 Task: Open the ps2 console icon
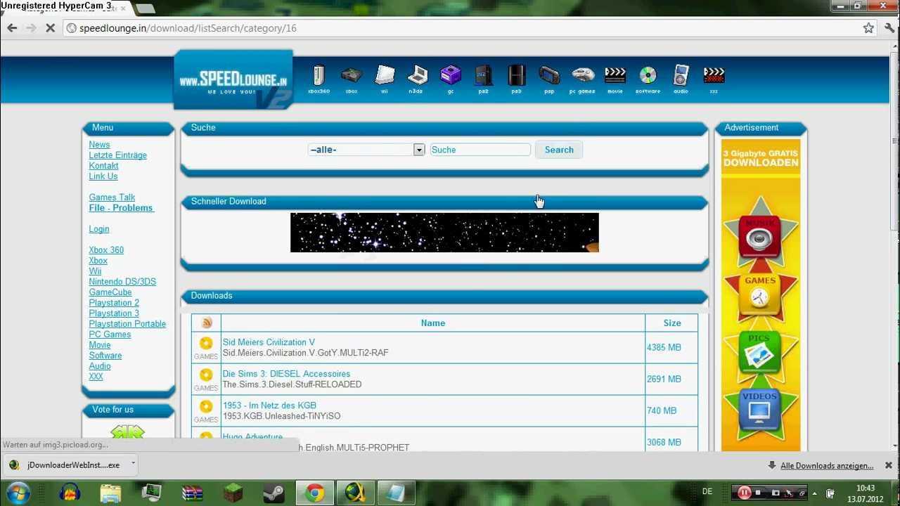tap(483, 79)
